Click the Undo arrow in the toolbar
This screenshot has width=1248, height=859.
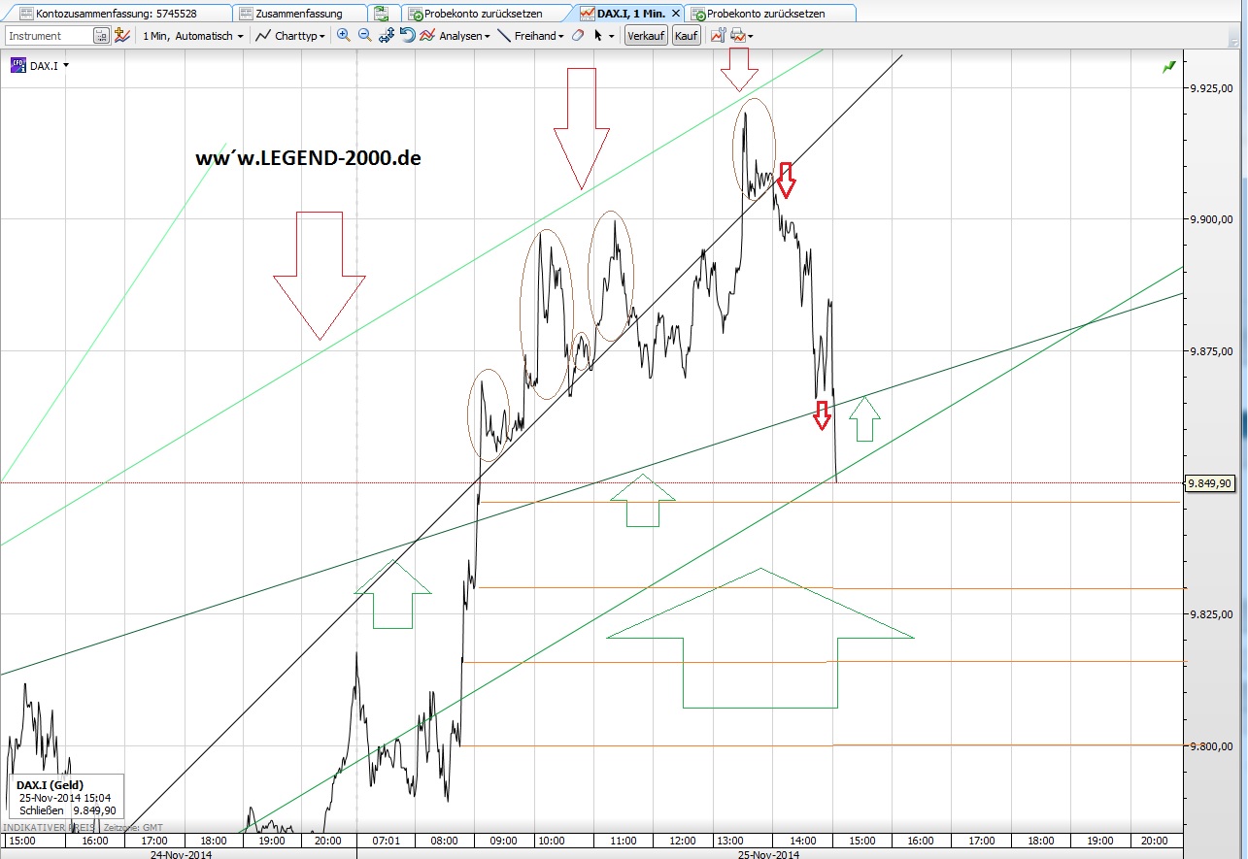pos(407,35)
